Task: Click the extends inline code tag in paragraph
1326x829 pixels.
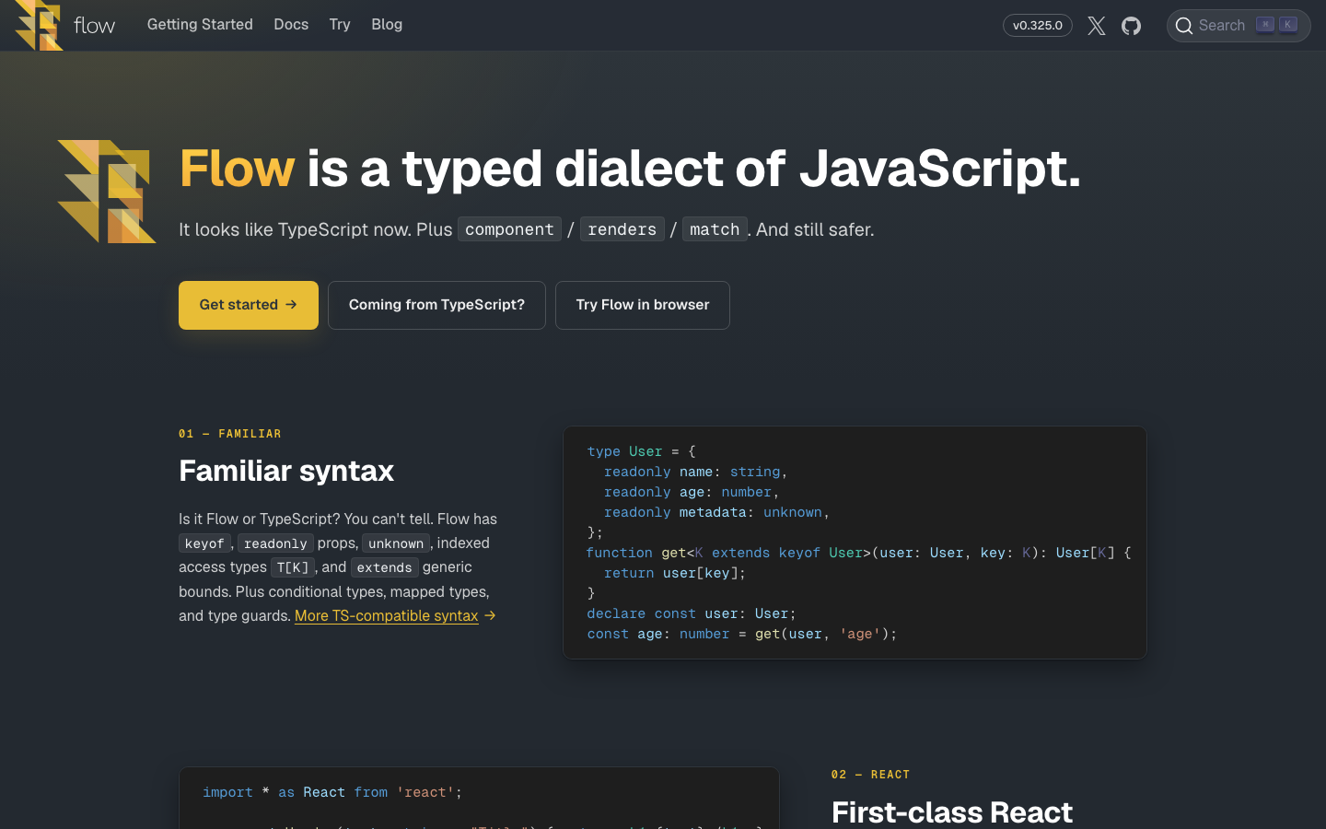Action: click(384, 567)
